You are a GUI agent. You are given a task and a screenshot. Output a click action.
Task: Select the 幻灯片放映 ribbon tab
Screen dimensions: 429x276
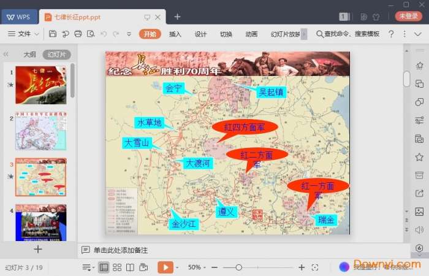(286, 34)
